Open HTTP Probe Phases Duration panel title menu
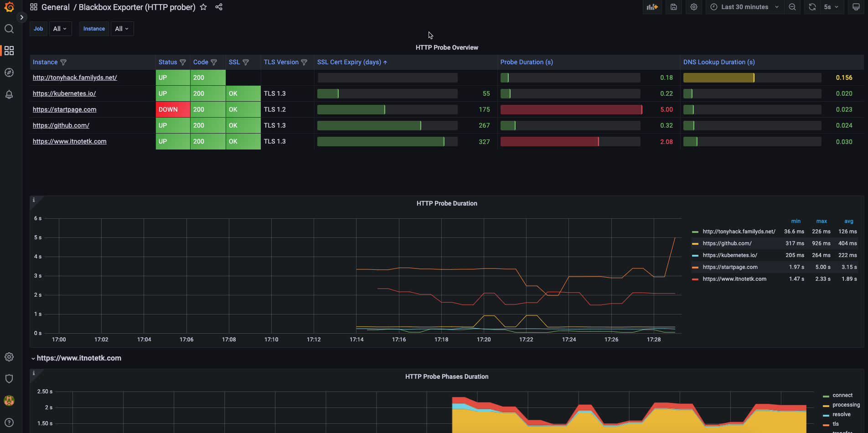This screenshot has width=868, height=433. (x=447, y=376)
